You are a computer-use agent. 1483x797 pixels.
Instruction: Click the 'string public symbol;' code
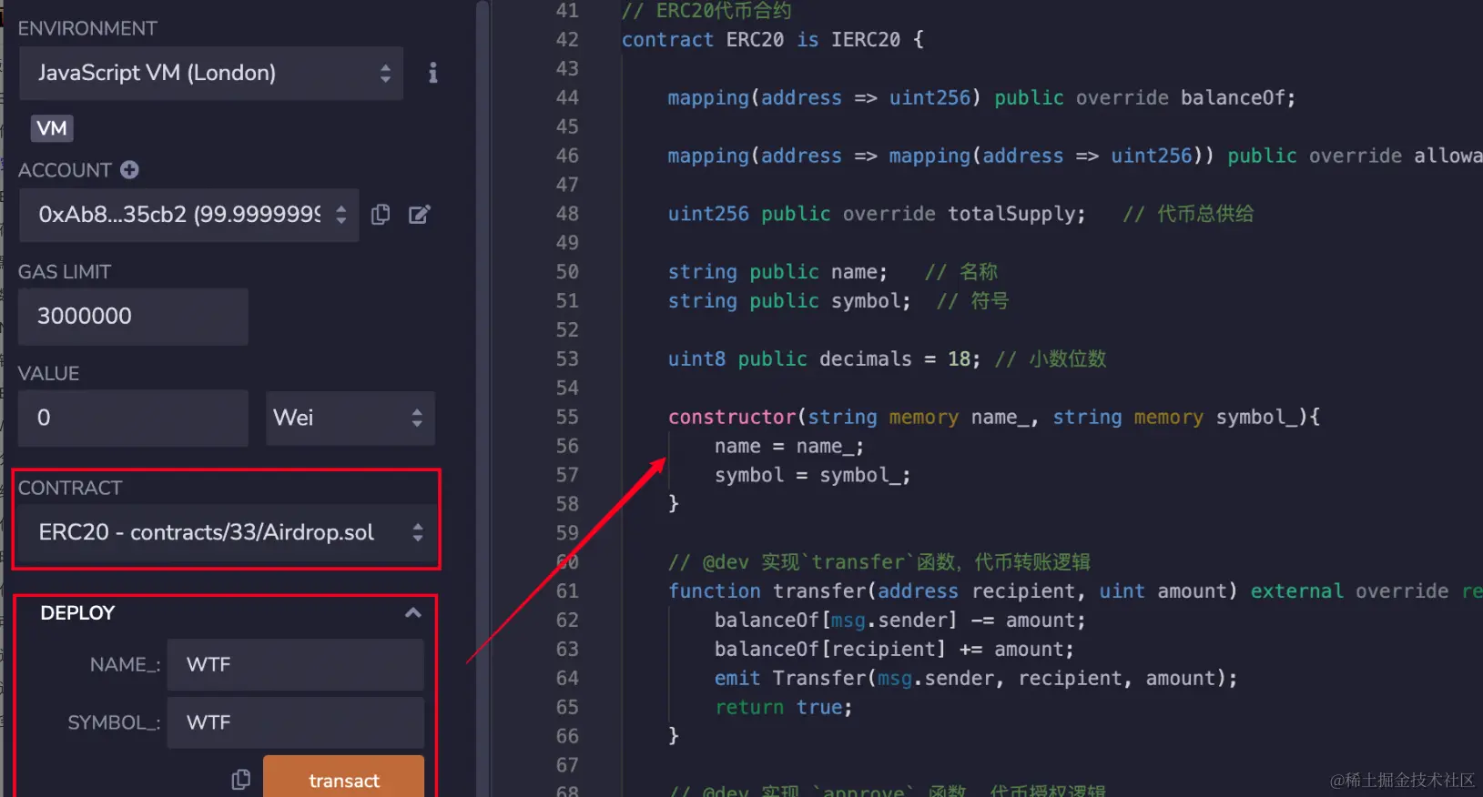point(789,301)
